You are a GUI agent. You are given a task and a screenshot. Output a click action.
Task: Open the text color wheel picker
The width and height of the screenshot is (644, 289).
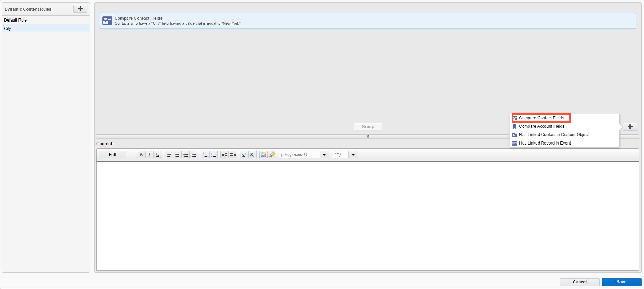(x=264, y=155)
